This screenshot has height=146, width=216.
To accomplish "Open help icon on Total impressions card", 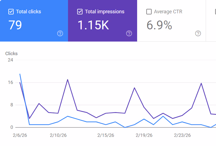I will (129, 34).
